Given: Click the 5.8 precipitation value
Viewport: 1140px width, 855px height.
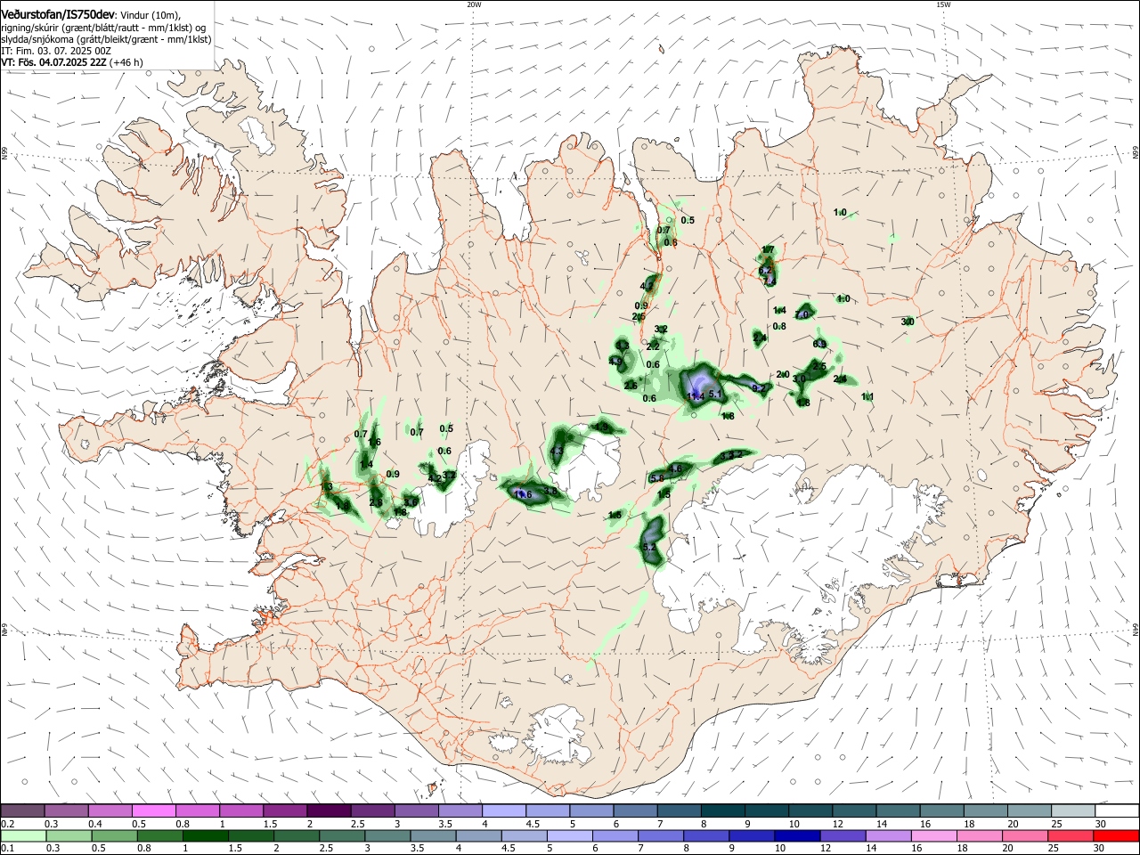Looking at the screenshot, I should 657,479.
